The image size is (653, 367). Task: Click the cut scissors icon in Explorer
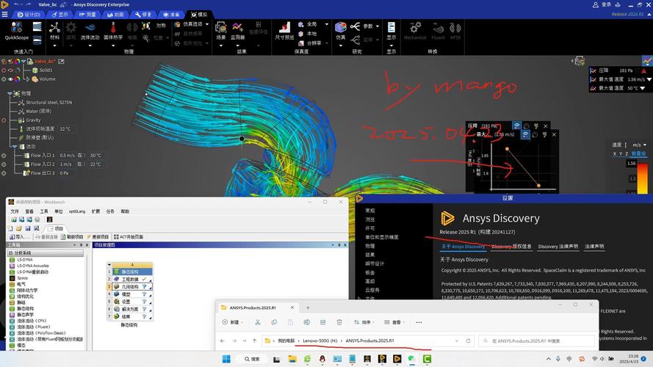tap(257, 322)
